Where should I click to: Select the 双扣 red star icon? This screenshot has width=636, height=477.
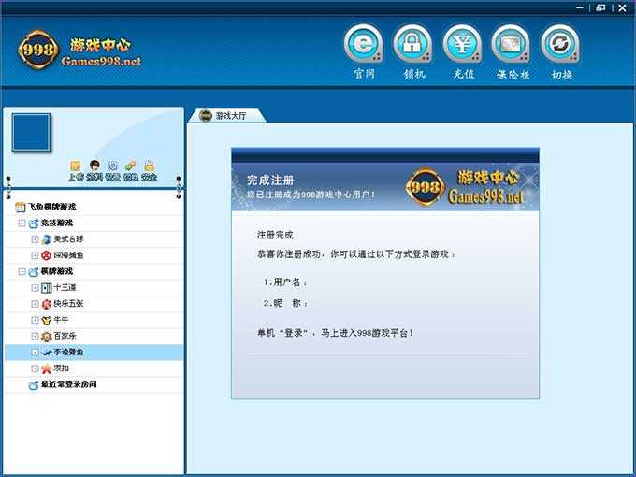point(46,369)
